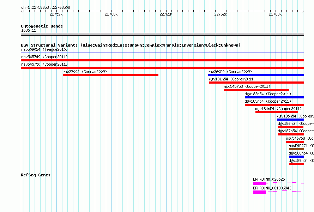The width and height of the screenshot is (314, 212).
Task: Click the red bar under dgv183n54
Action: click(274, 105)
